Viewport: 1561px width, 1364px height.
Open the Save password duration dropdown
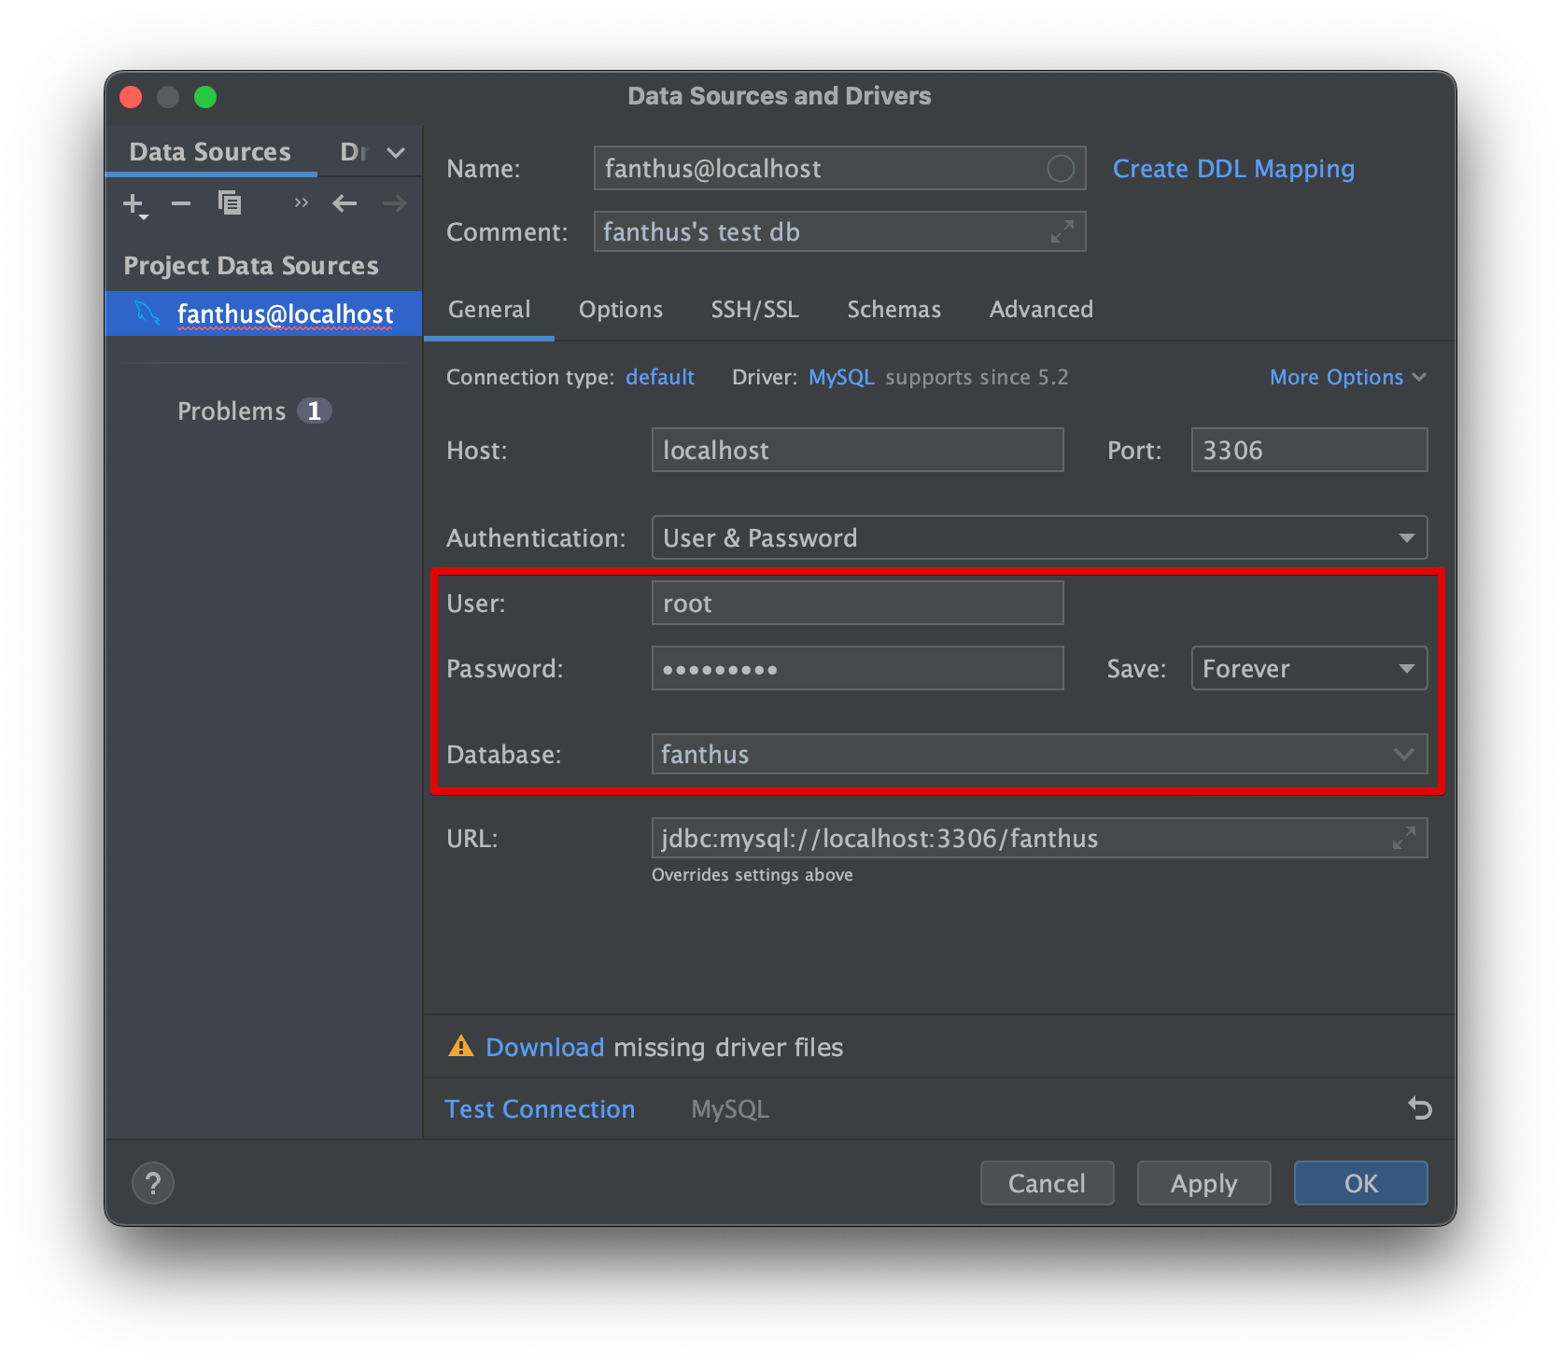1308,669
